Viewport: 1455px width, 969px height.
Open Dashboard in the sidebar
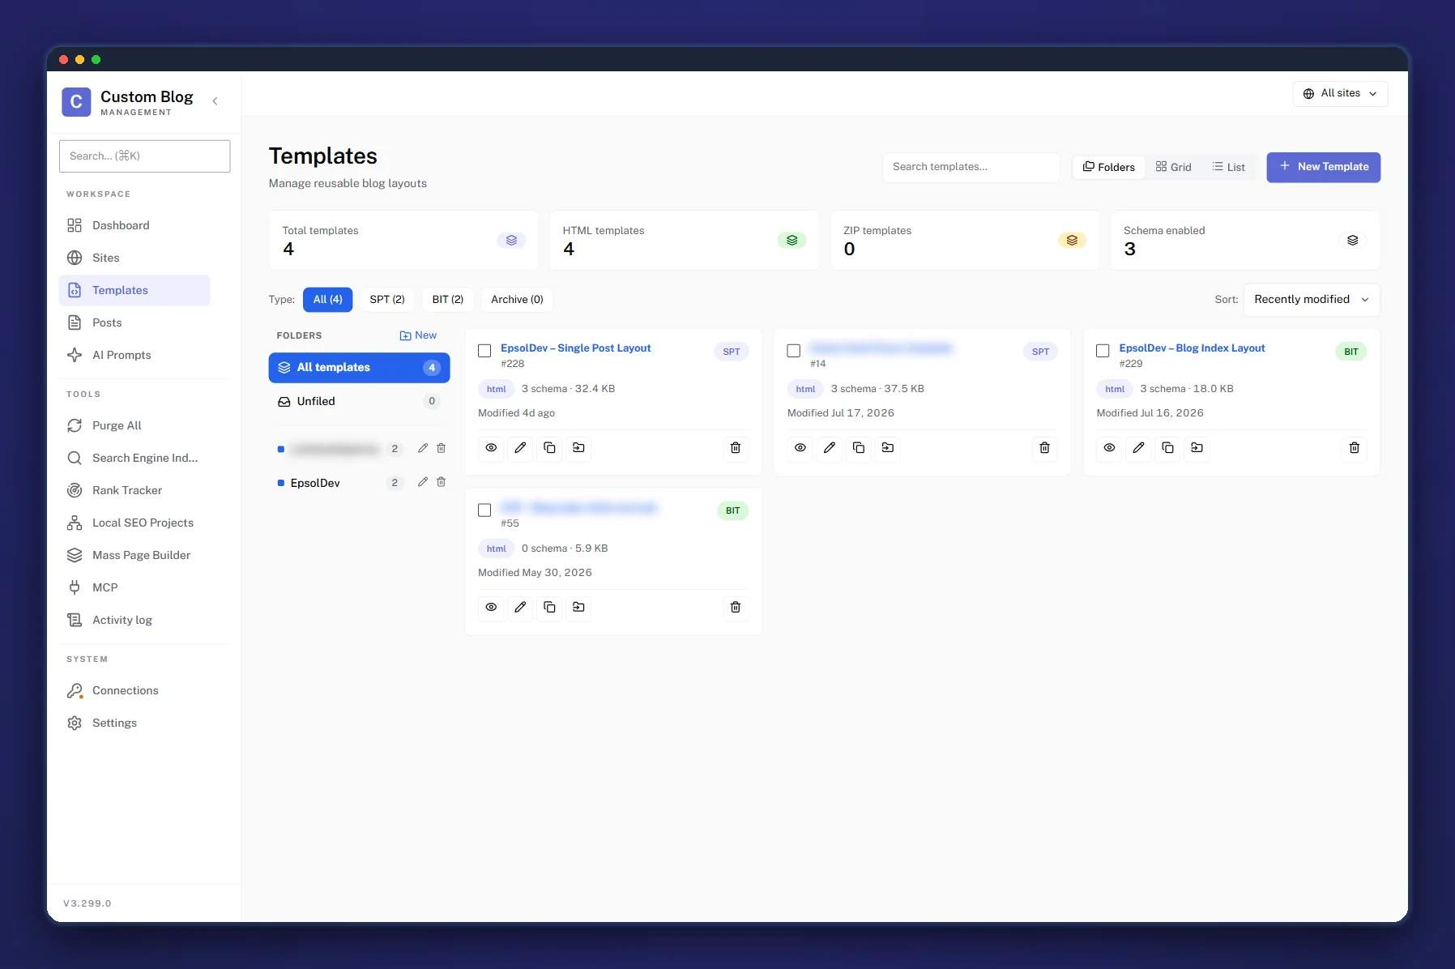tap(134, 225)
